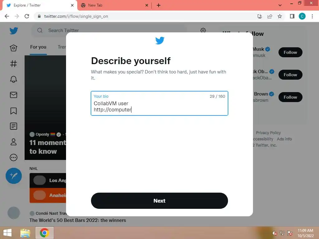Click the Chrome icon in the taskbar
The width and height of the screenshot is (319, 239).
[x=44, y=233]
